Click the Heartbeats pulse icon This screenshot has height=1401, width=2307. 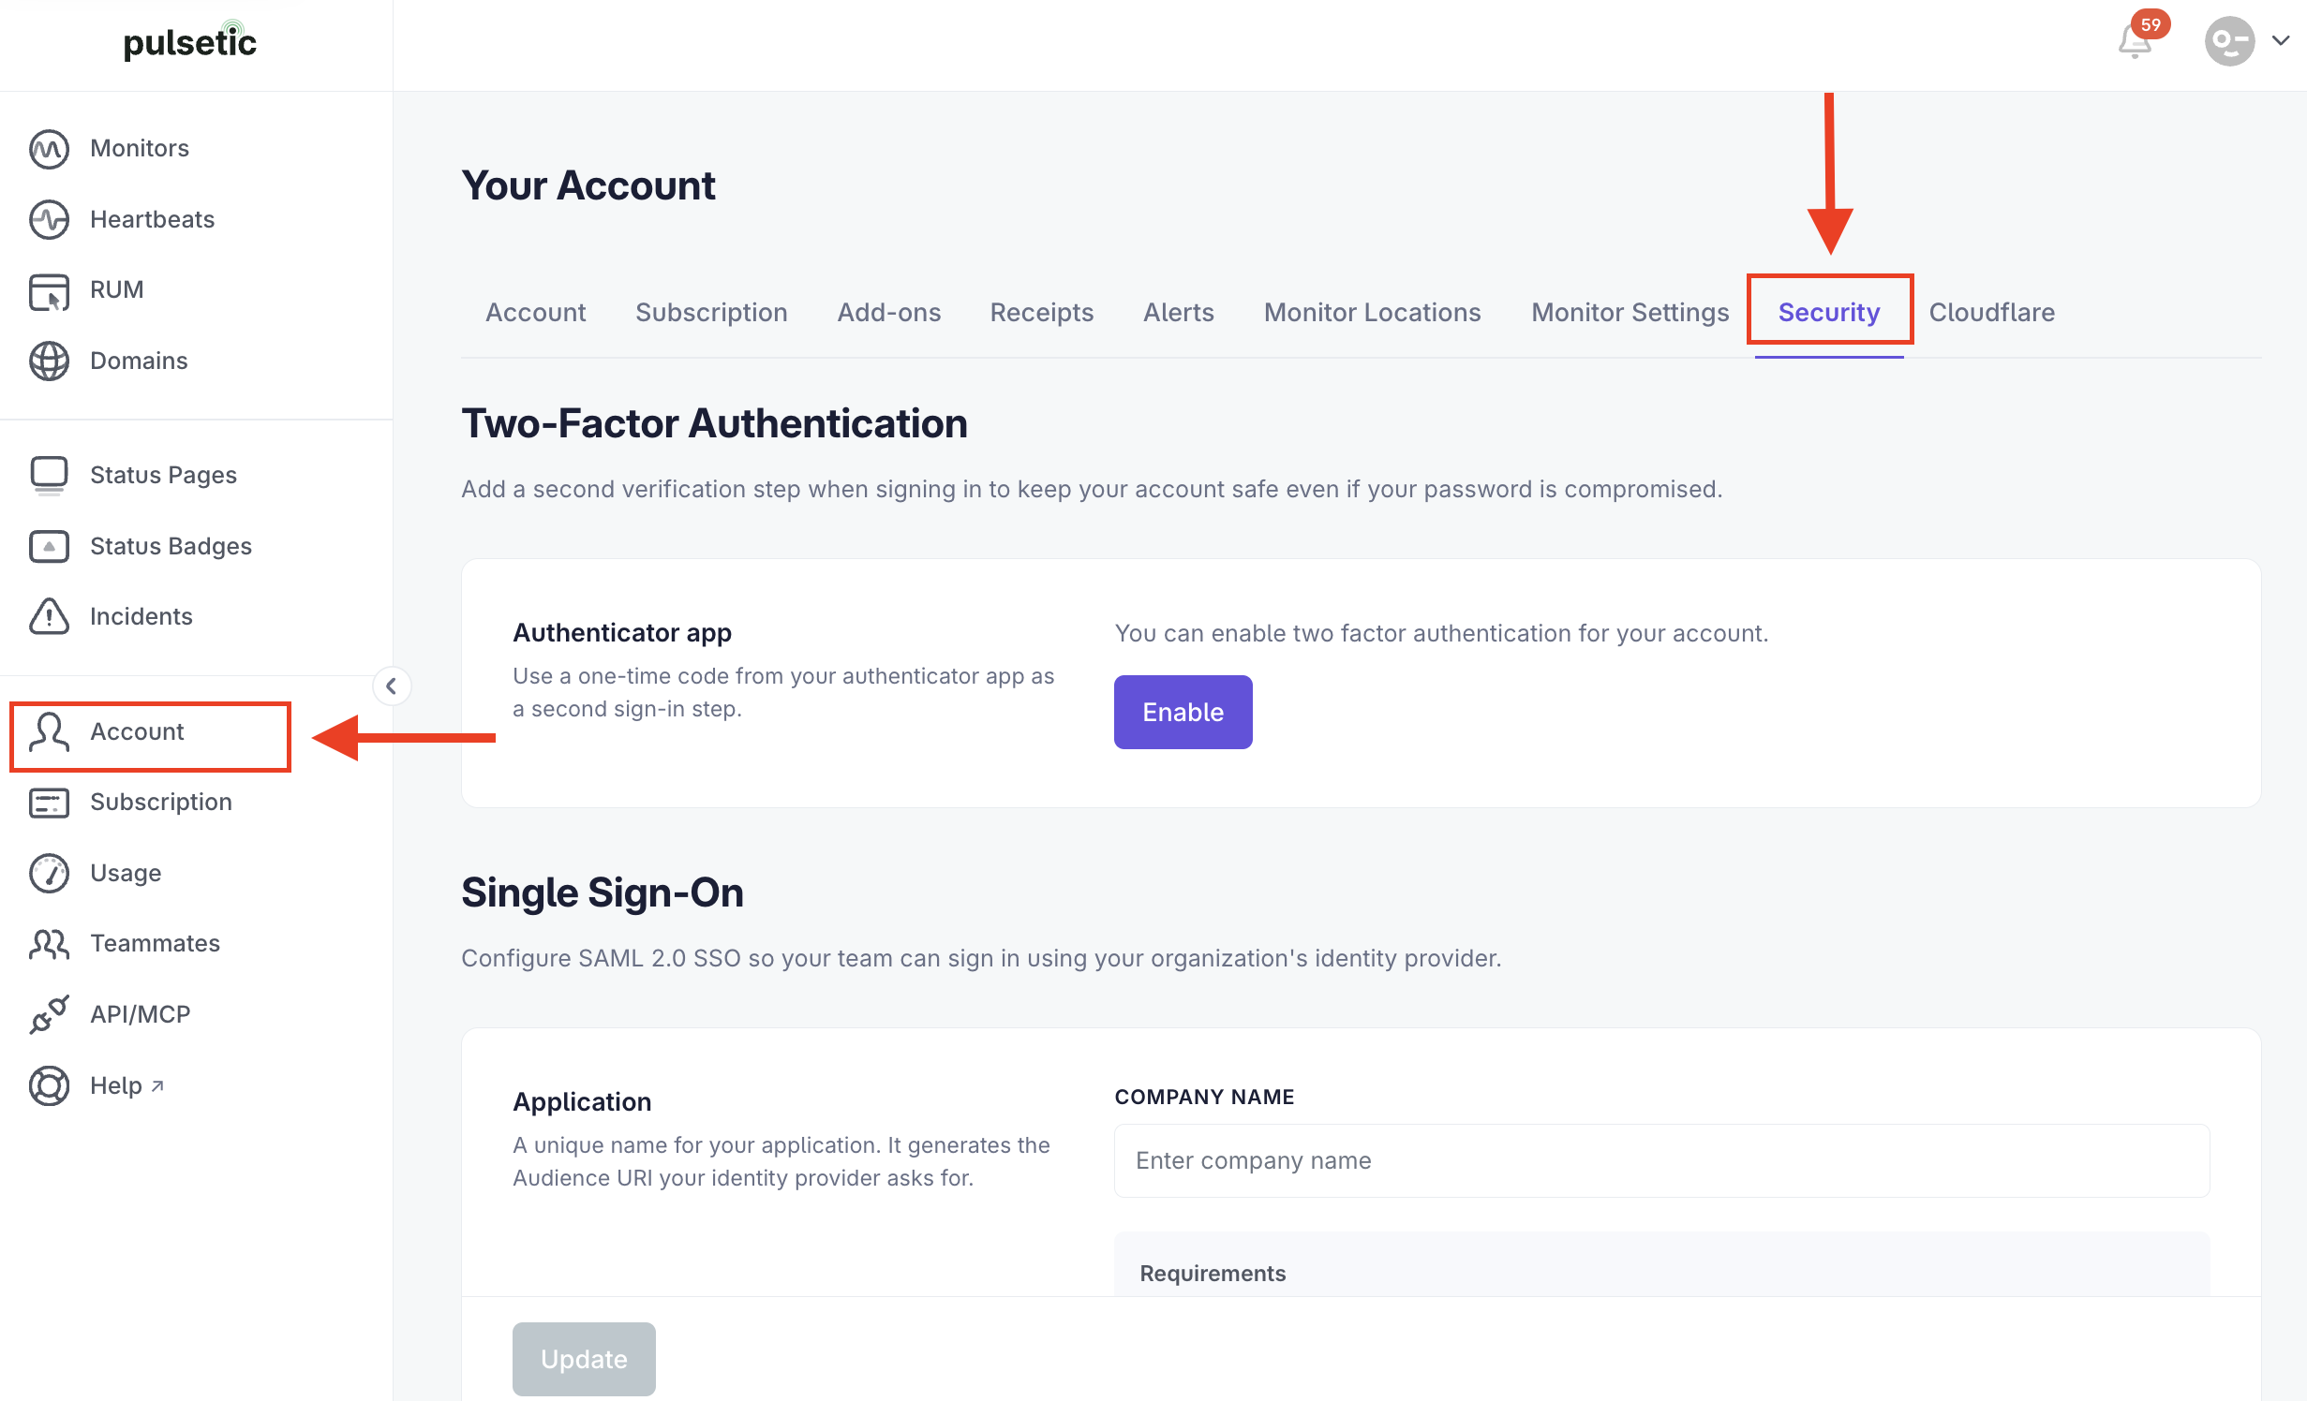49,219
